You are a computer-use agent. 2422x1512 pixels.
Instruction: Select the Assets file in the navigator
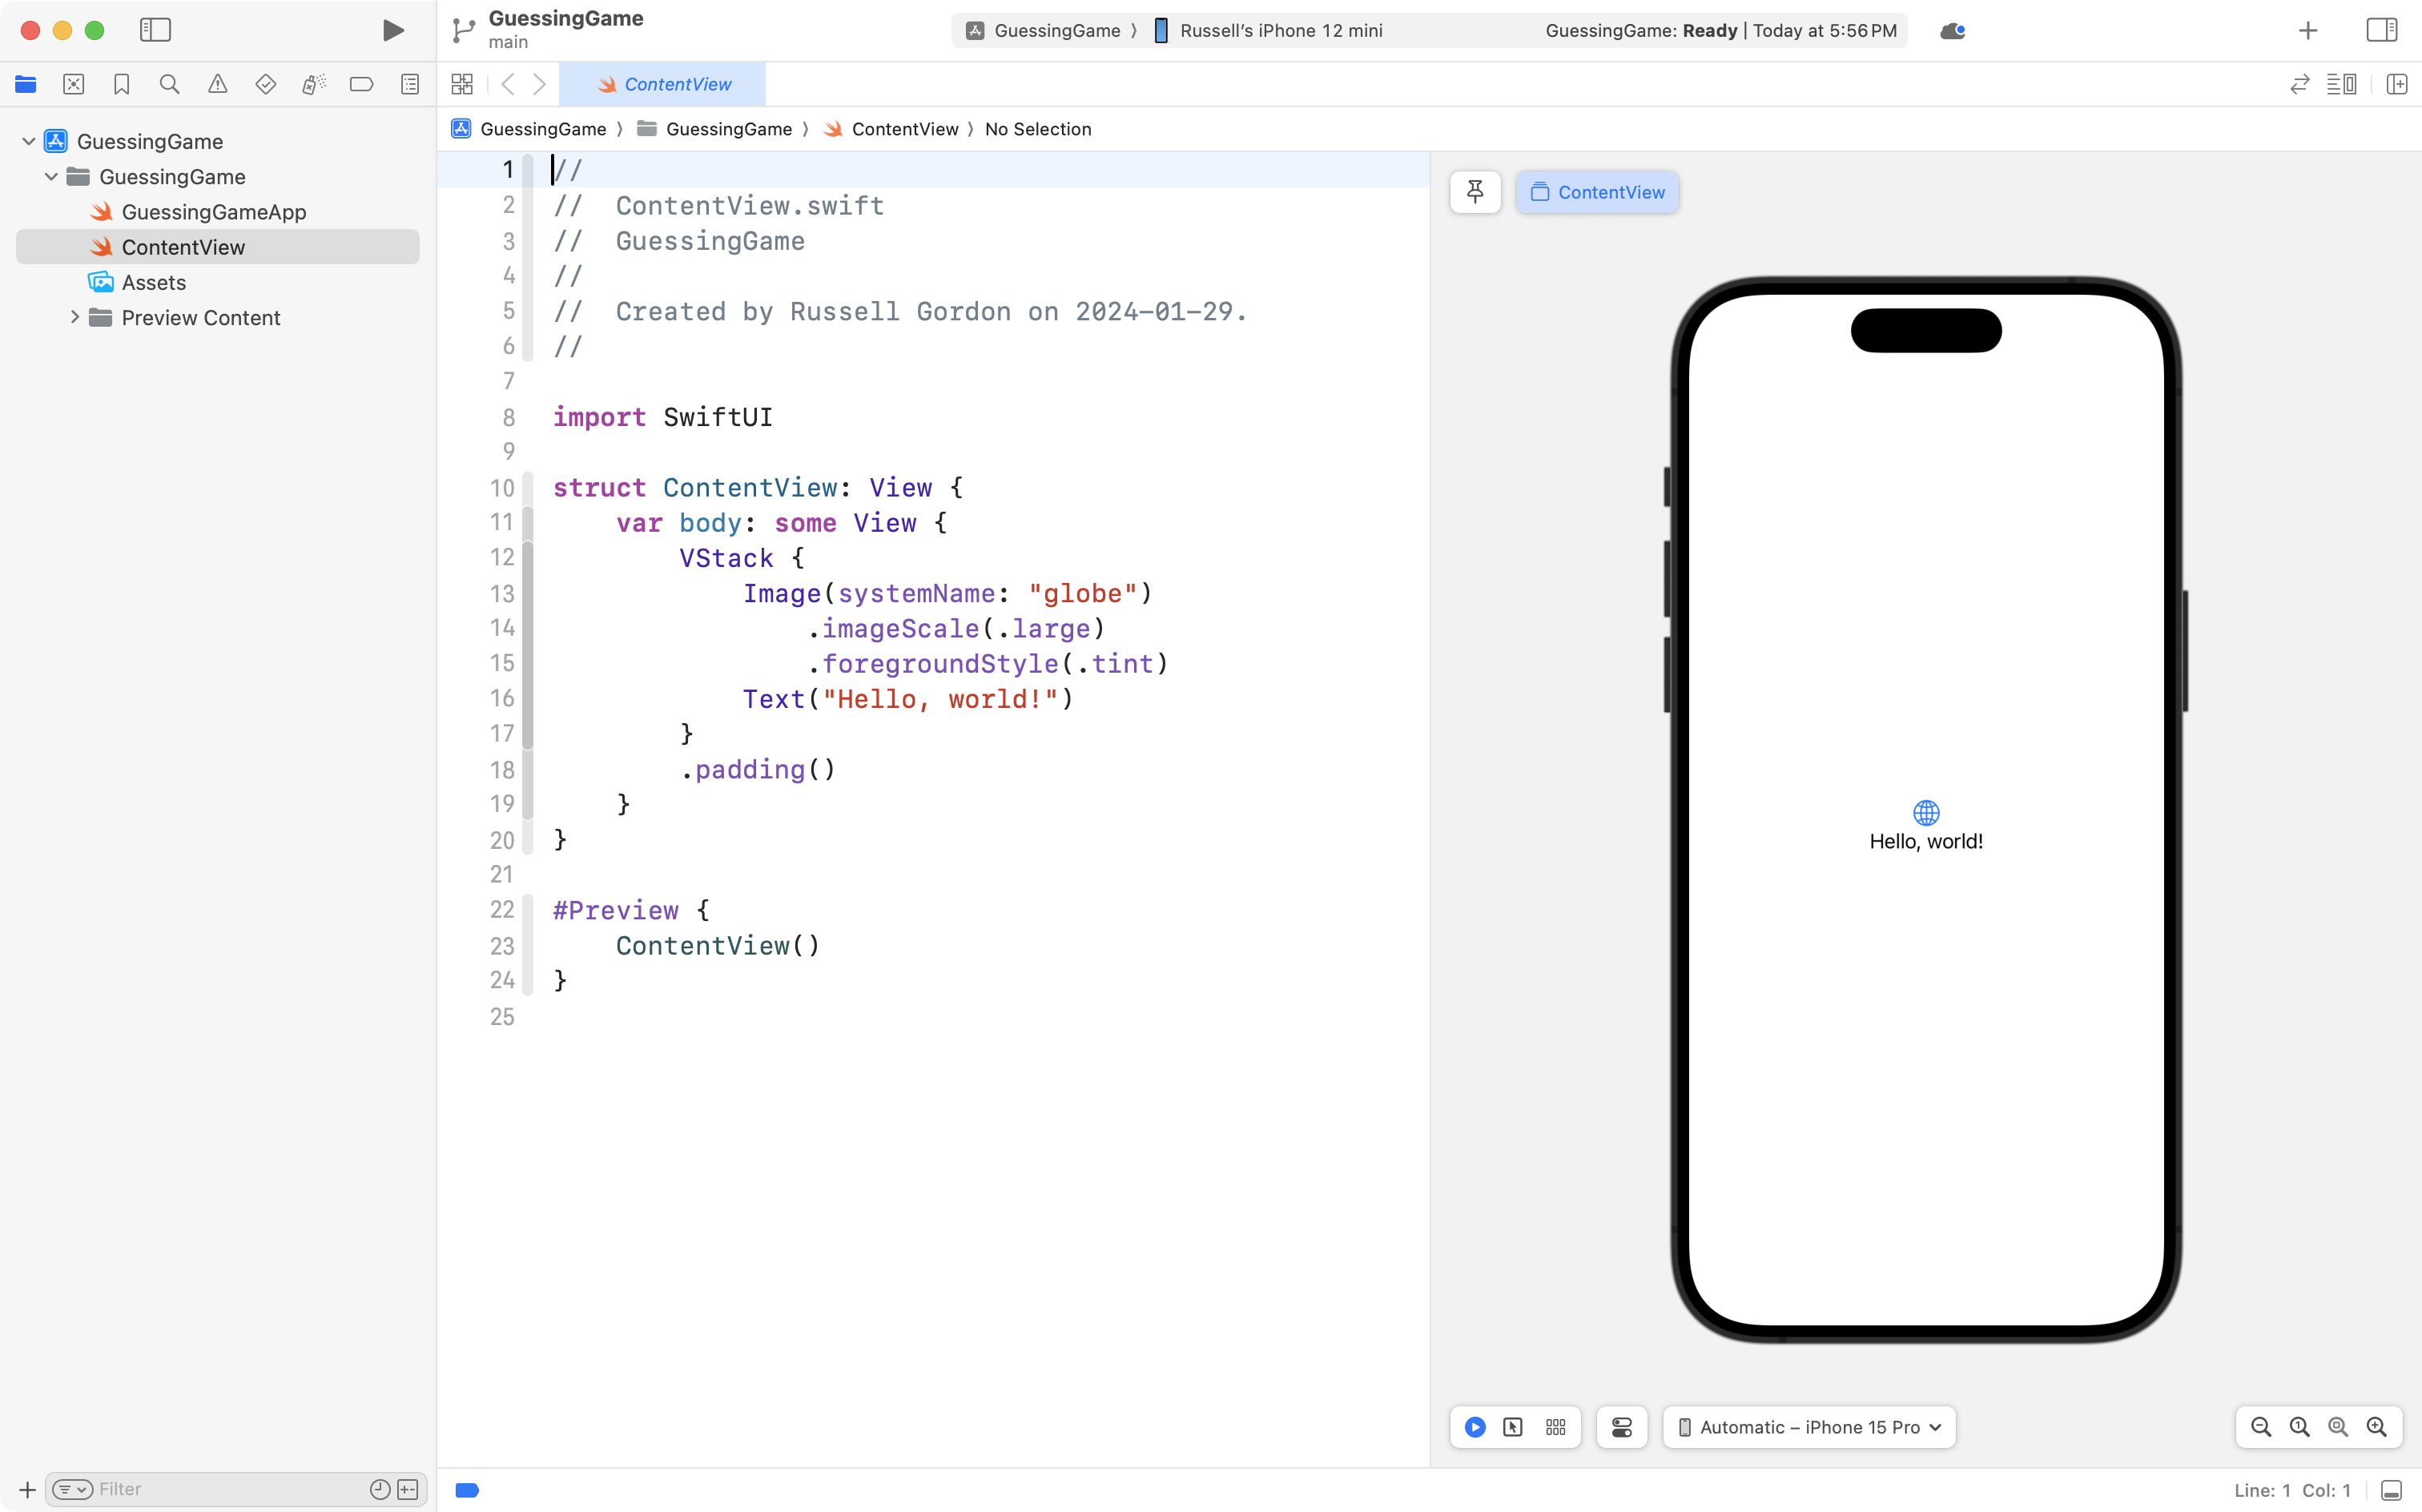[154, 282]
